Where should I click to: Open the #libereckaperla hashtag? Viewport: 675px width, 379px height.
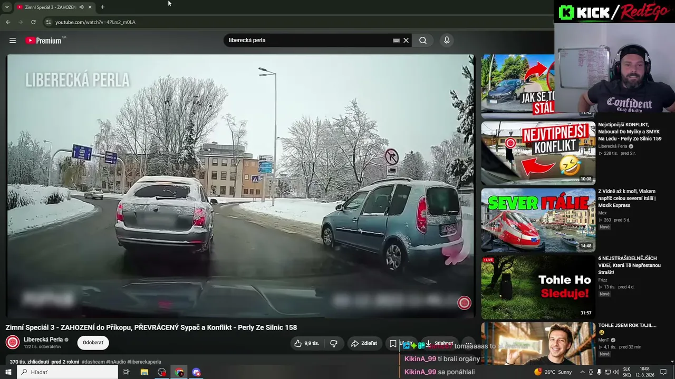pos(144,362)
